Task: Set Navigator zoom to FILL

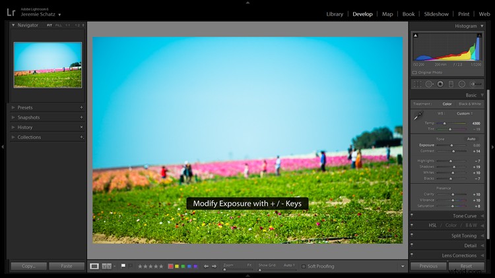Action: coord(59,25)
